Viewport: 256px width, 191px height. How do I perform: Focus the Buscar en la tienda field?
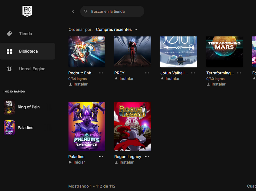point(112,11)
